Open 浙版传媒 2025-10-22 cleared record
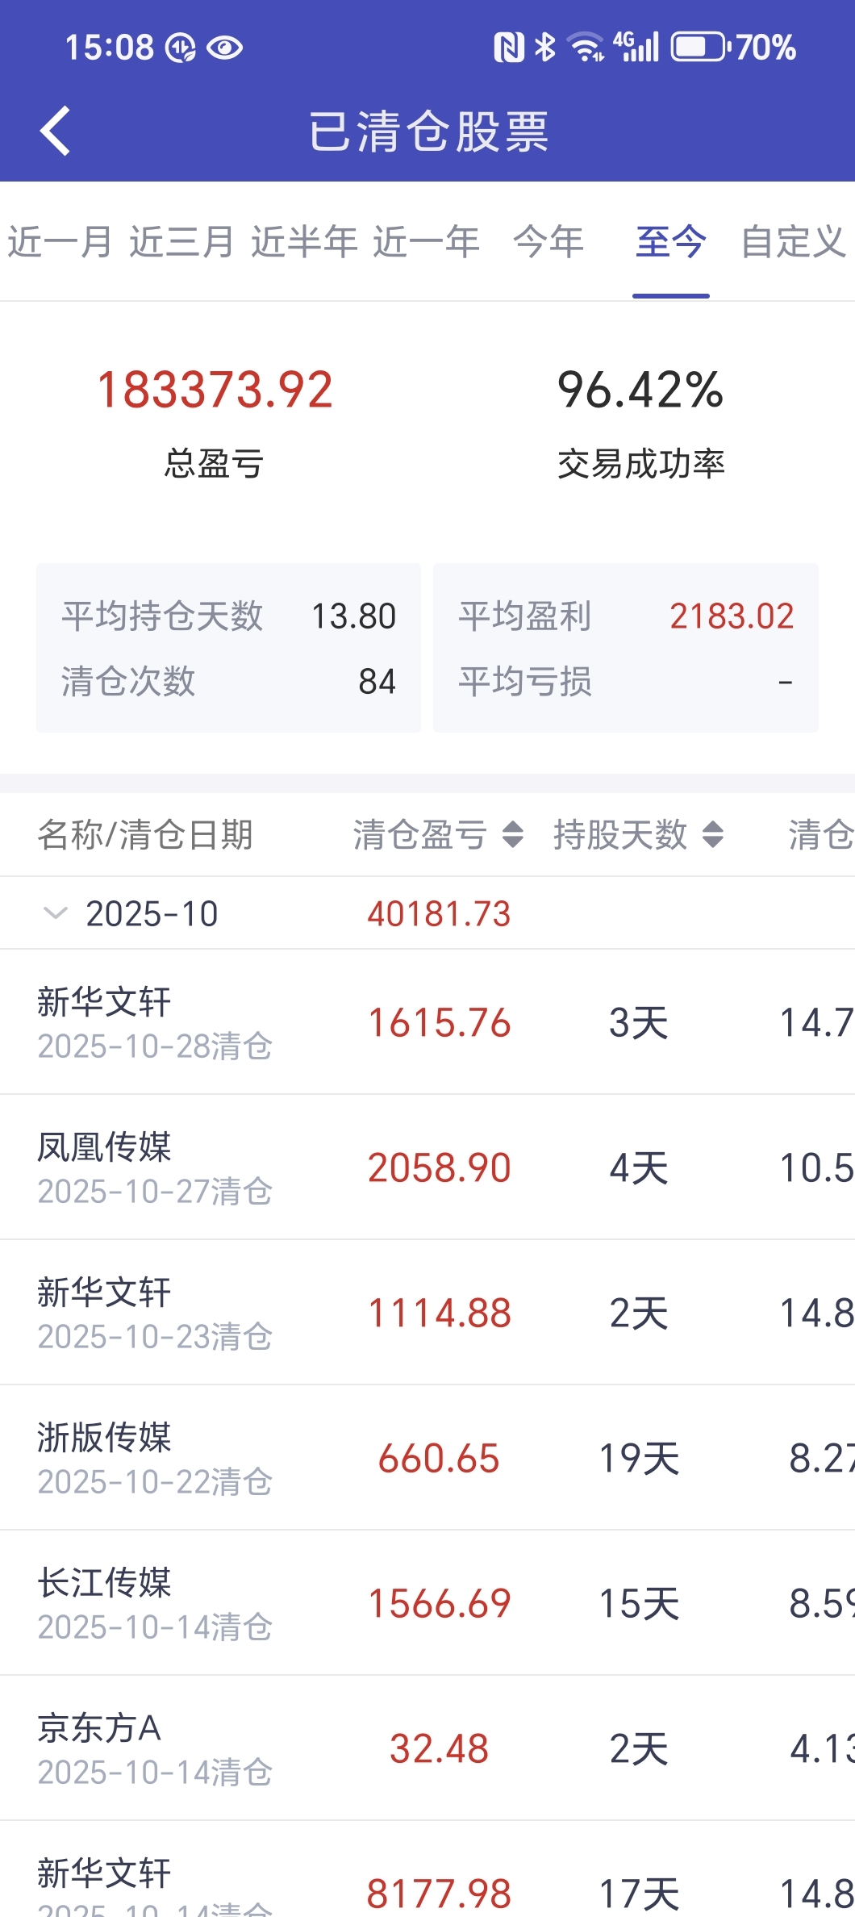Viewport: 855px width, 1917px height. (x=427, y=1458)
